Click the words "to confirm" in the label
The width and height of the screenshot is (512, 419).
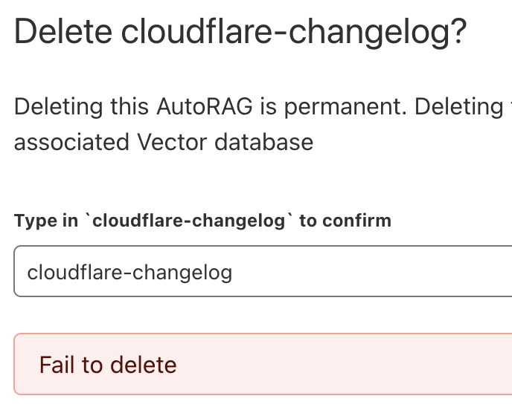click(345, 221)
